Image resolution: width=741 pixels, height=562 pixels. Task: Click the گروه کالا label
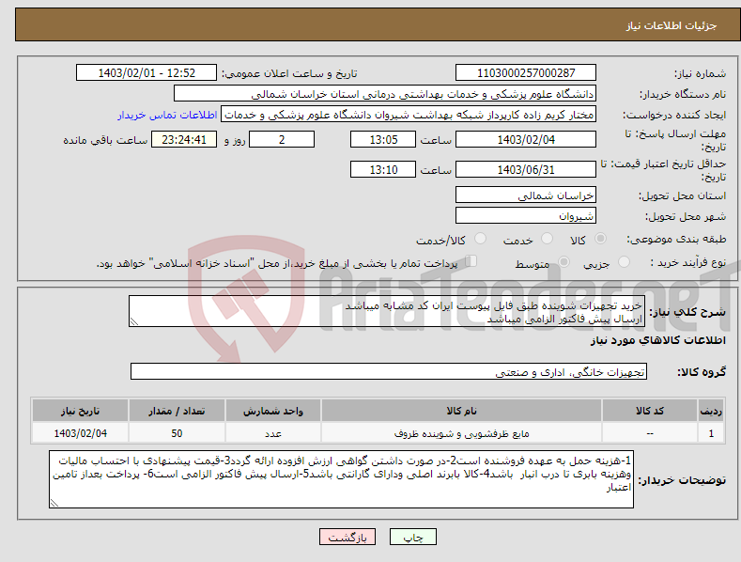702,372
